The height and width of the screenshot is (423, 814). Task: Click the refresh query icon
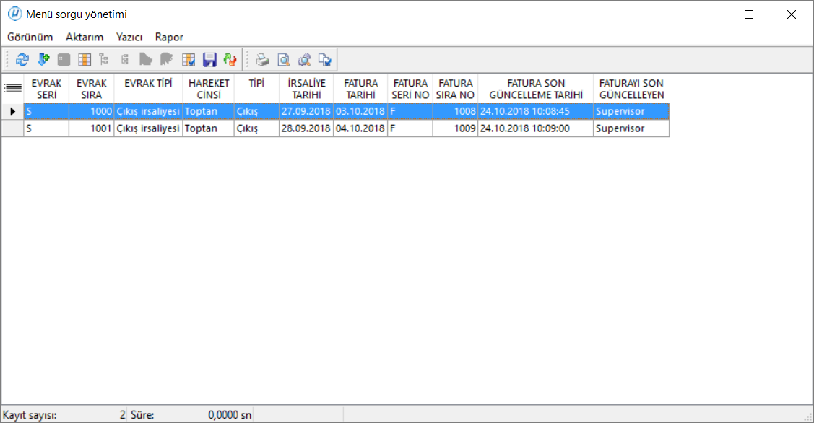click(22, 60)
